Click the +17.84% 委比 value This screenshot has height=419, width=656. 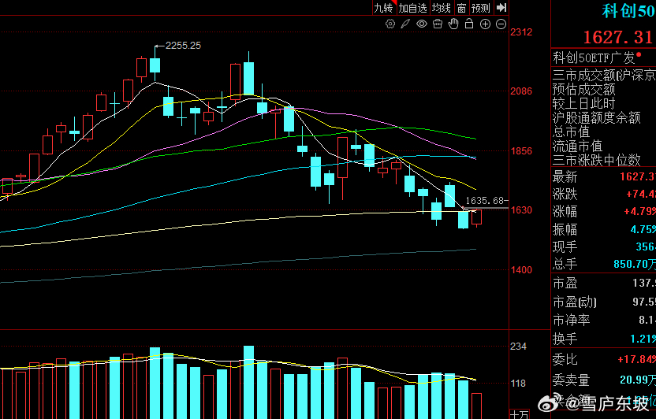coord(636,360)
